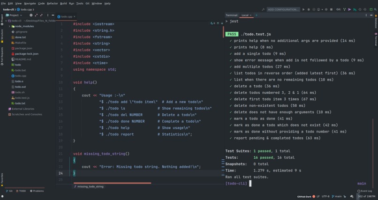
Task: Toggle Project tool window side tab
Action: point(2,20)
